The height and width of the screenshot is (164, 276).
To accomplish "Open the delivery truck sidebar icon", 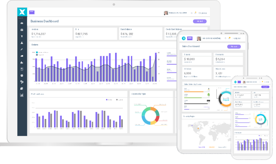I will (21, 56).
